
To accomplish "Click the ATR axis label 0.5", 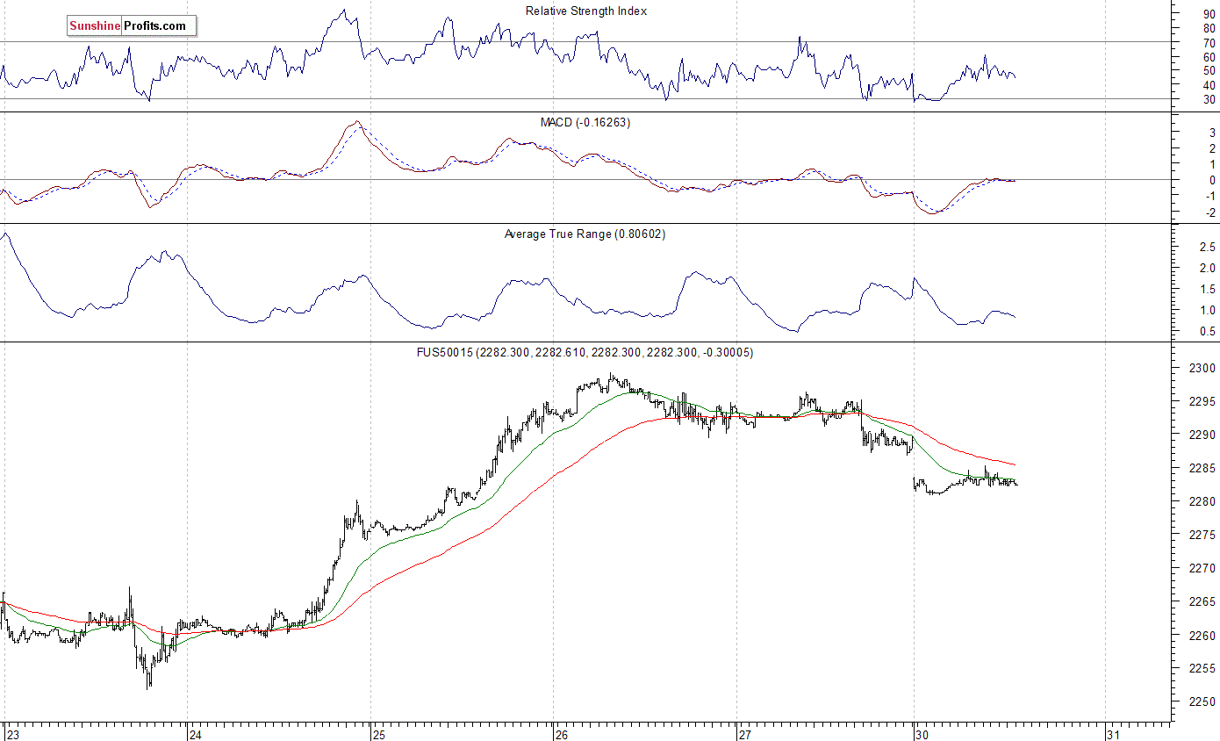I will (1207, 331).
